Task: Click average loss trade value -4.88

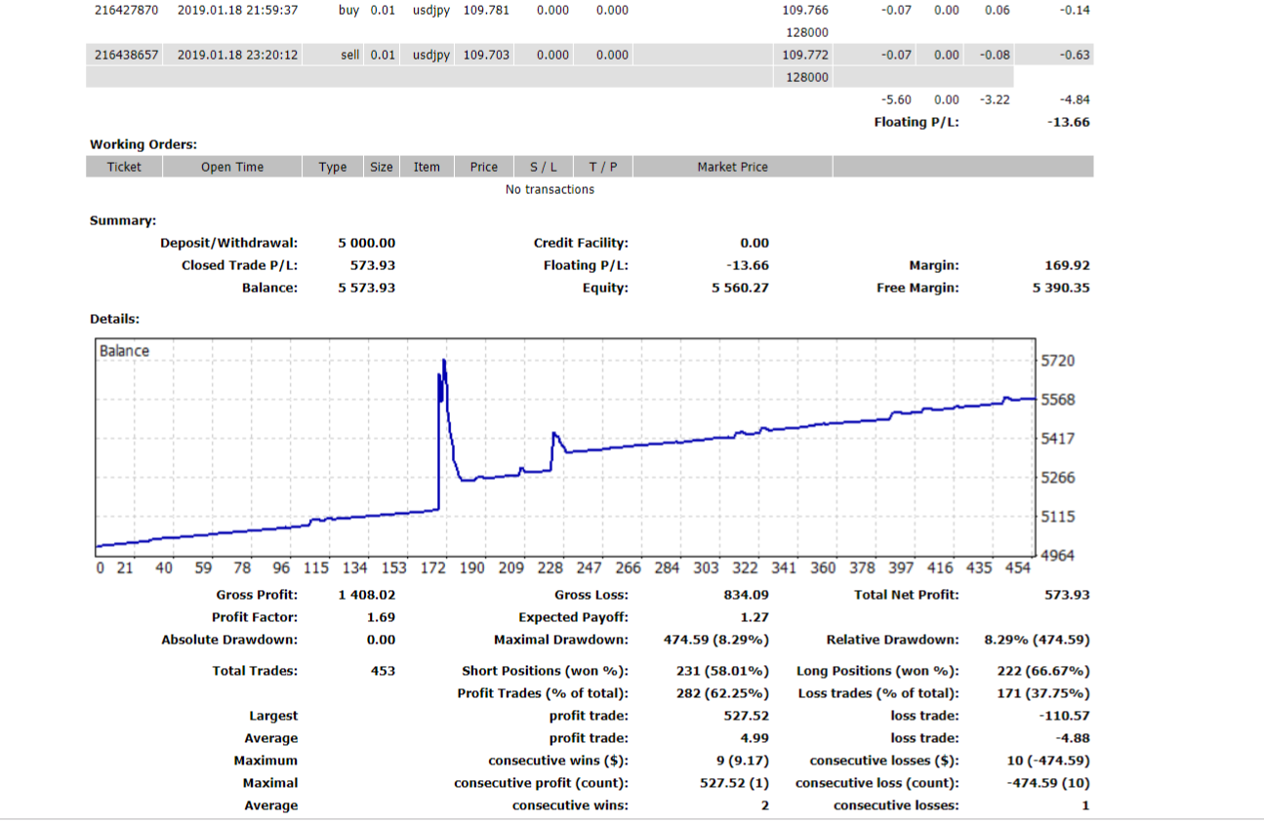Action: (1075, 738)
